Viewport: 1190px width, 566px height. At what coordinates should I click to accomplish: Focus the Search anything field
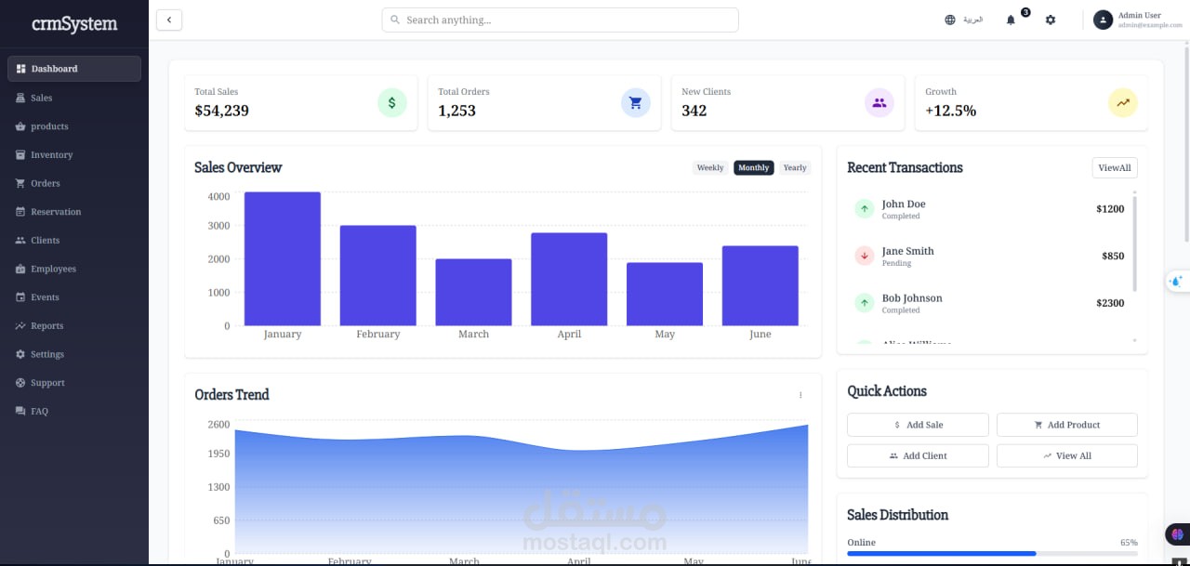[560, 20]
